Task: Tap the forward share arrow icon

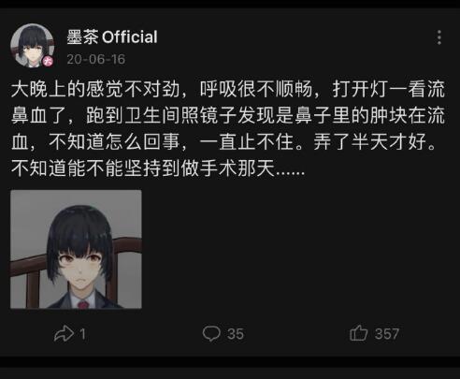Action: point(64,334)
